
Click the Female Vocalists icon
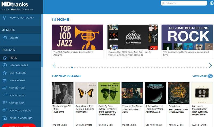point(5,118)
